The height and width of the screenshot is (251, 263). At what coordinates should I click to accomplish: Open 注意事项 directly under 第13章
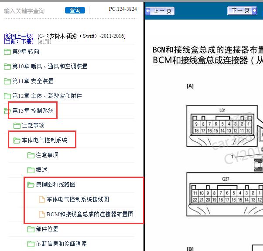pos(33,125)
